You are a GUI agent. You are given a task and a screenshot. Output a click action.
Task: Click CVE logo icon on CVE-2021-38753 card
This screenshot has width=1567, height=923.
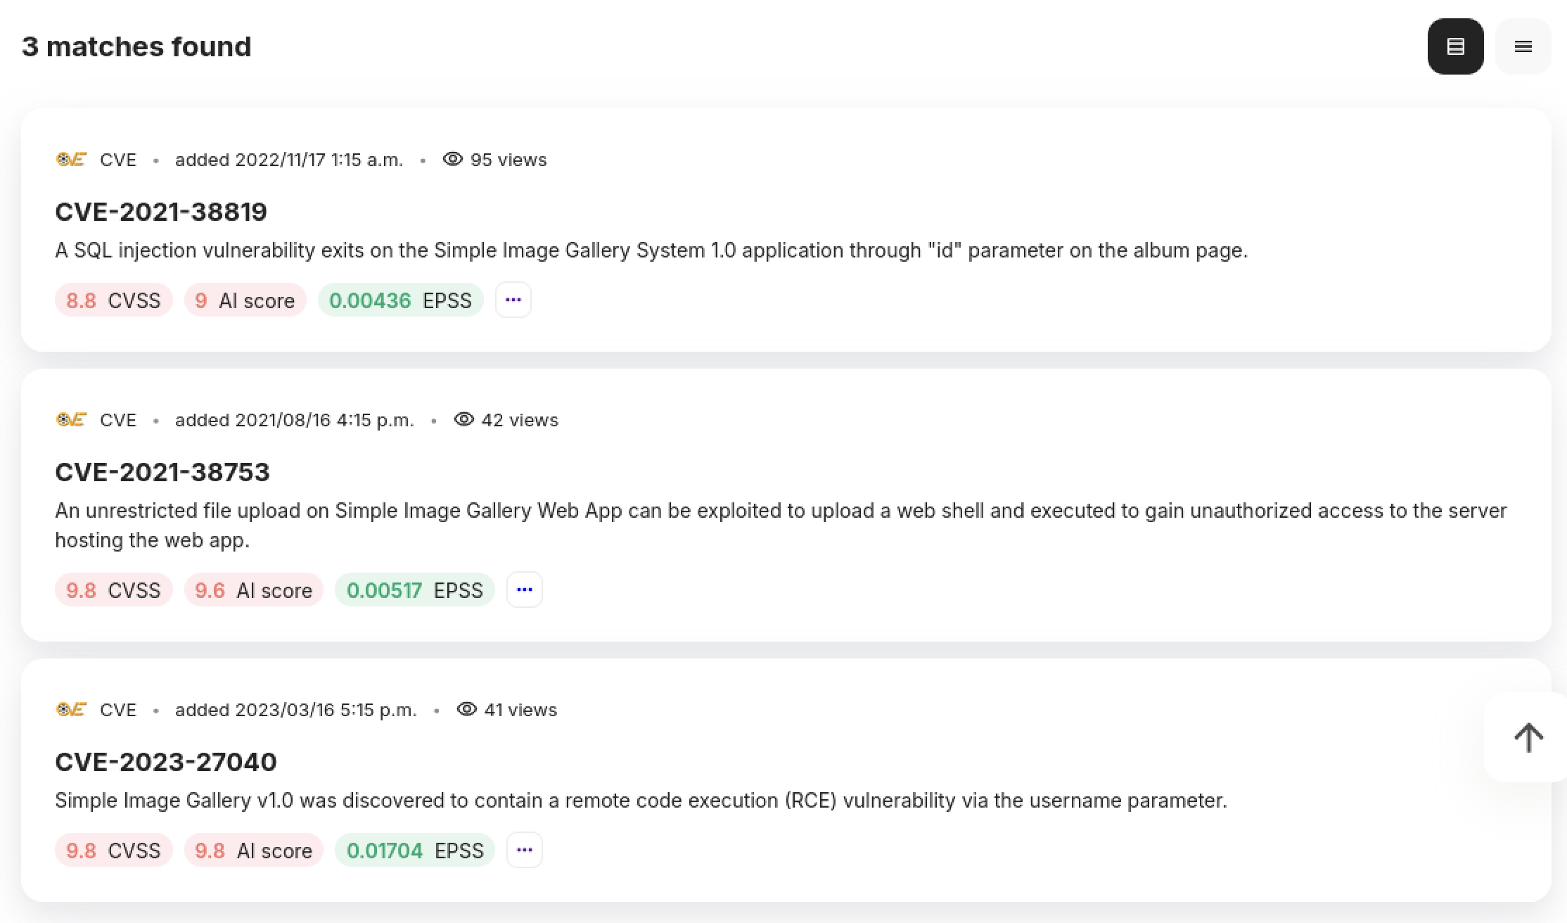(x=71, y=420)
